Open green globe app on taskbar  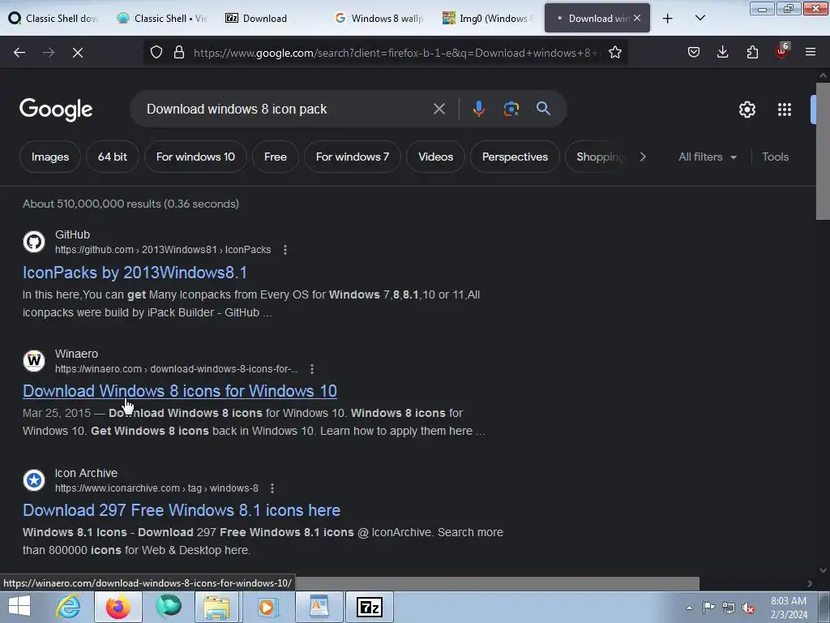click(168, 607)
